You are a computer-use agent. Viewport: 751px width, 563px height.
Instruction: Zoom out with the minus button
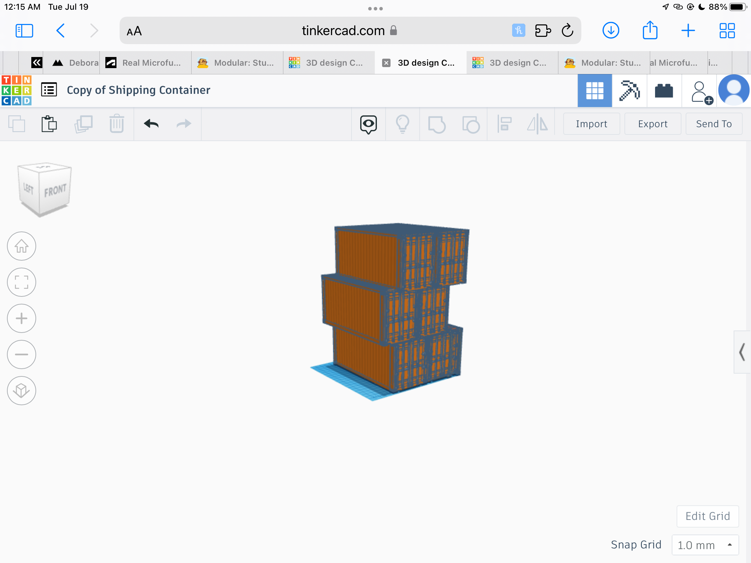(22, 354)
